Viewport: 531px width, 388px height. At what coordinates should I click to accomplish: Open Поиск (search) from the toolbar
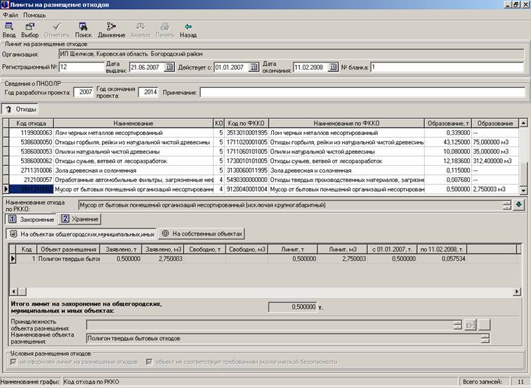(x=84, y=29)
